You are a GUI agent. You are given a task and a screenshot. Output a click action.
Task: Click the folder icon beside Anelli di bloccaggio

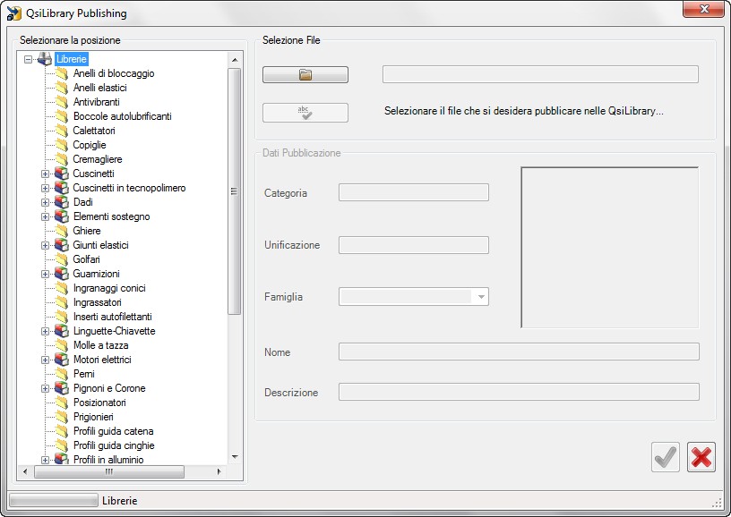tap(62, 73)
